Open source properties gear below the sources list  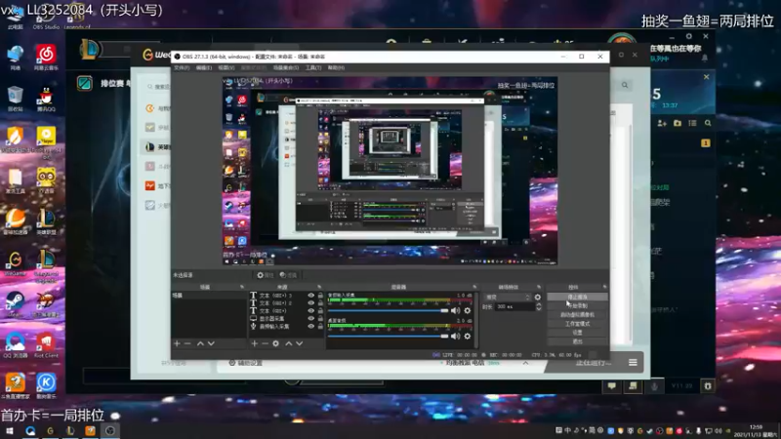(276, 343)
